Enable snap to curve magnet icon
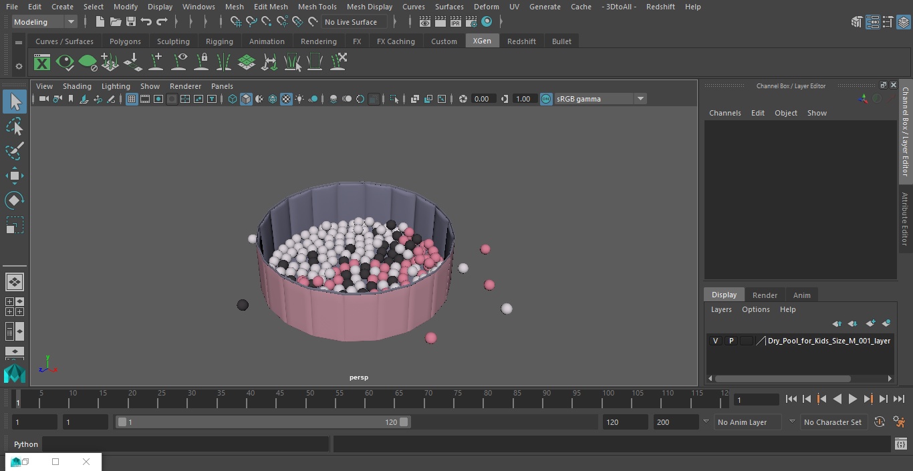The image size is (913, 471). pyautogui.click(x=251, y=22)
